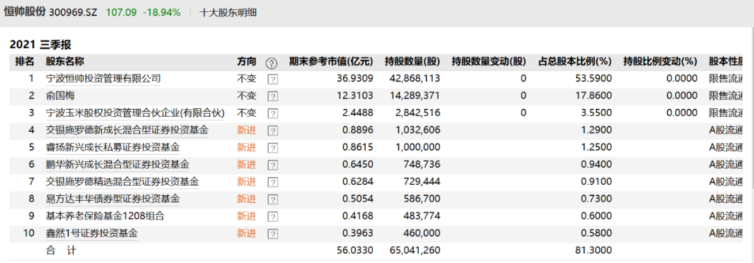Click the 十大股东明细 title tab
Screen dimensions: 754x263
pos(228,13)
